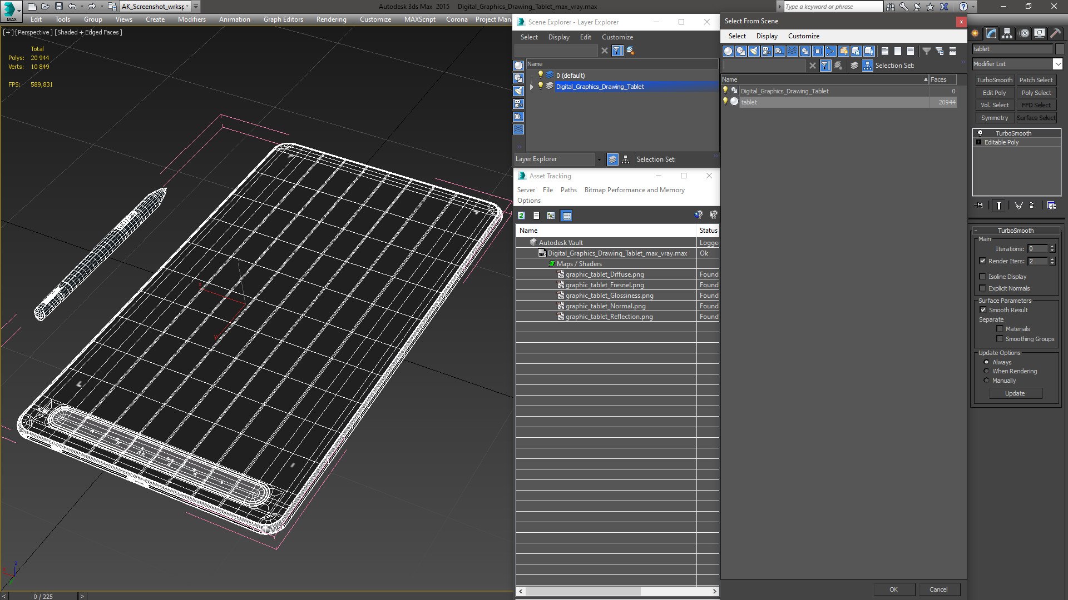Select the When Rendering radio option

click(x=986, y=371)
